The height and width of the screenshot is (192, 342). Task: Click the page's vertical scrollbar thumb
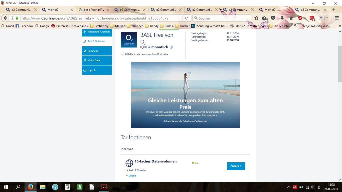[340, 64]
